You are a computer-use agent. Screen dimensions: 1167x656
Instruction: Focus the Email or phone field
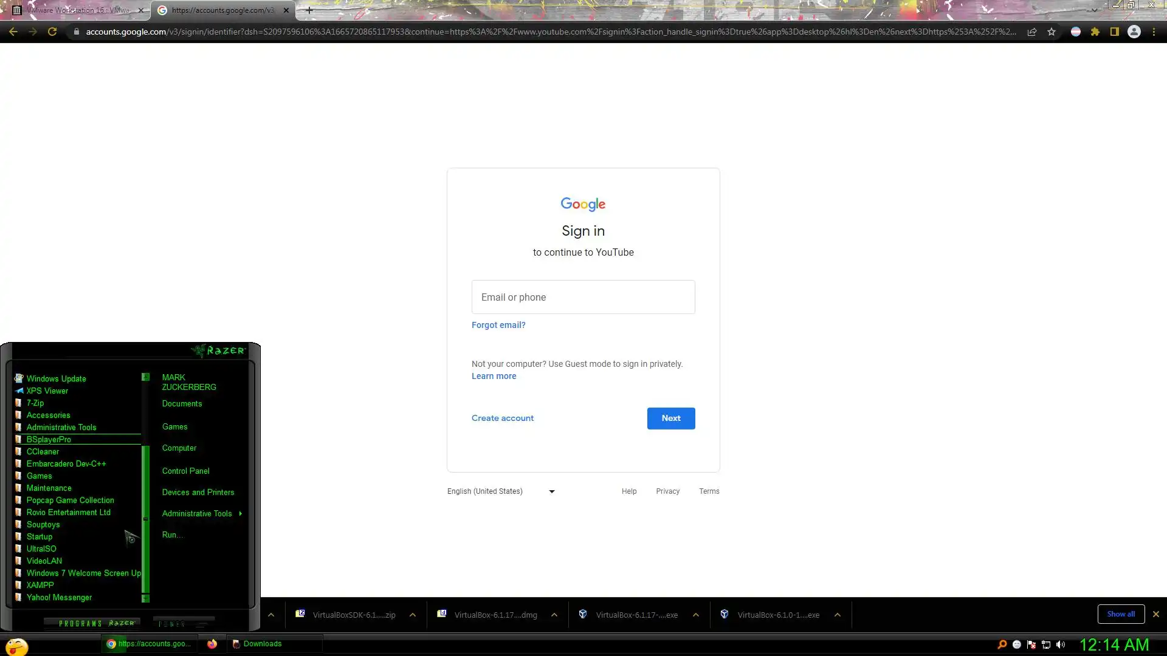point(583,297)
